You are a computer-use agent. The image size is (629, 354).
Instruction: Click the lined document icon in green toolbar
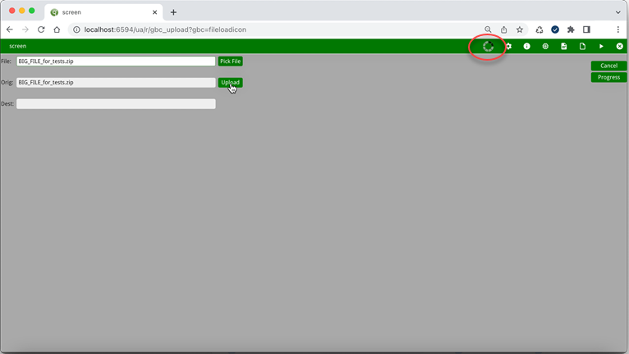coord(564,47)
